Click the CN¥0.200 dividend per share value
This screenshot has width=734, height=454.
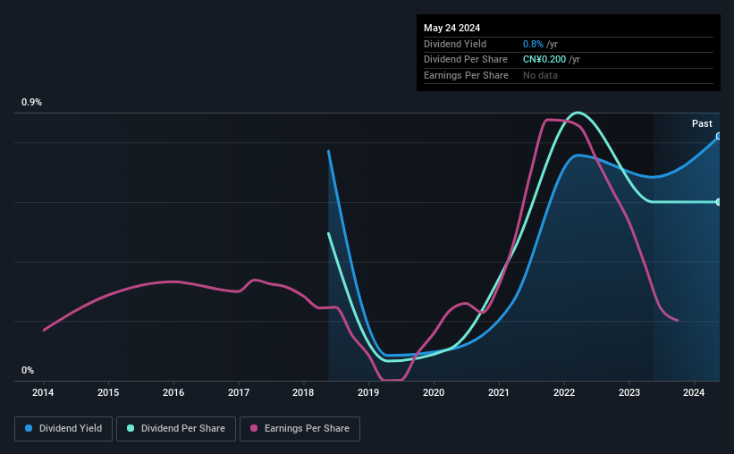(544, 60)
